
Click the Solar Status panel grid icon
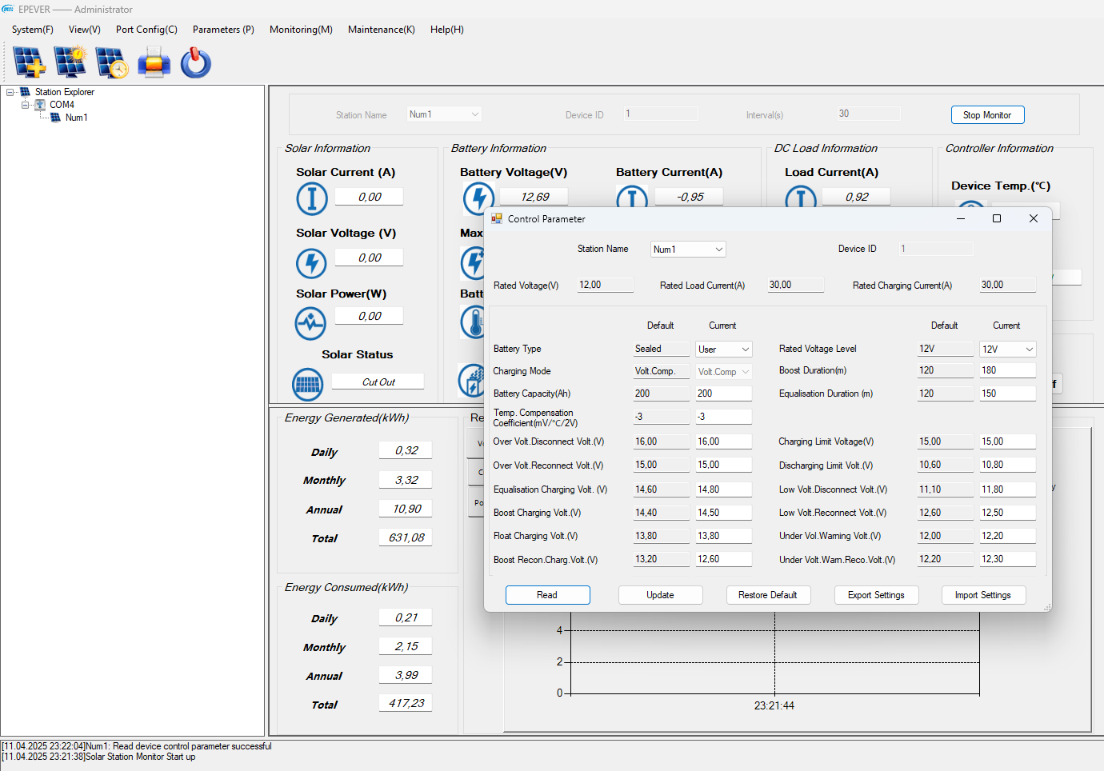(307, 384)
